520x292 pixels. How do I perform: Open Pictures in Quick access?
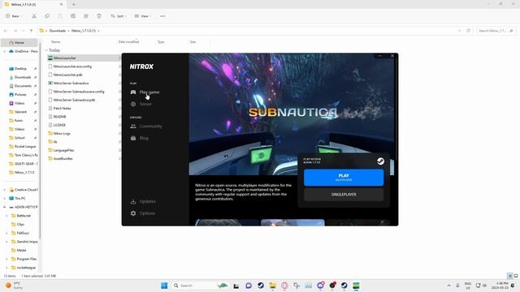coord(20,94)
